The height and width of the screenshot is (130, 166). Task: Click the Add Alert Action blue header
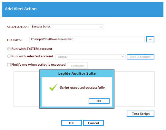(83, 9)
